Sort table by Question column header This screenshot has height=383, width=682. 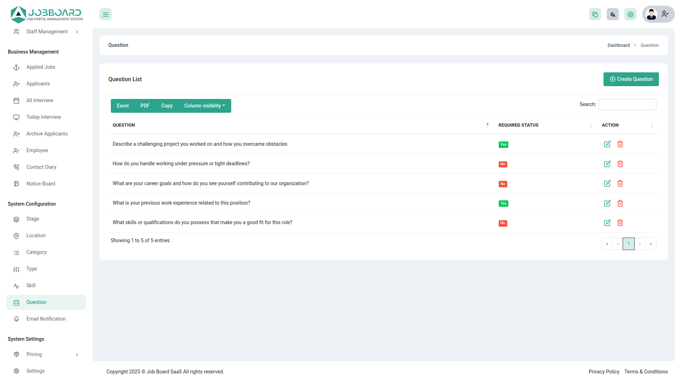[124, 125]
